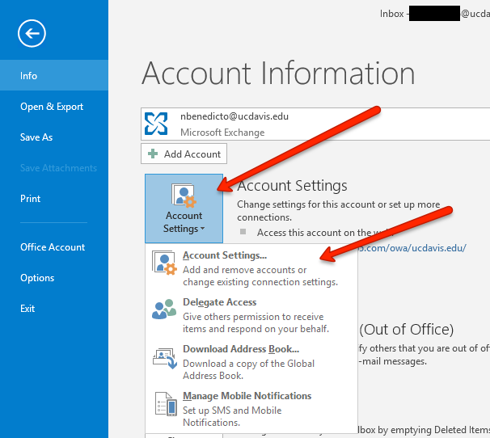
Task: Choose Save As in the sidebar
Action: 36,137
